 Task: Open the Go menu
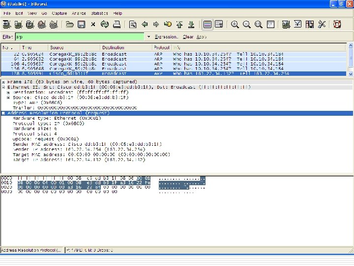click(44, 13)
